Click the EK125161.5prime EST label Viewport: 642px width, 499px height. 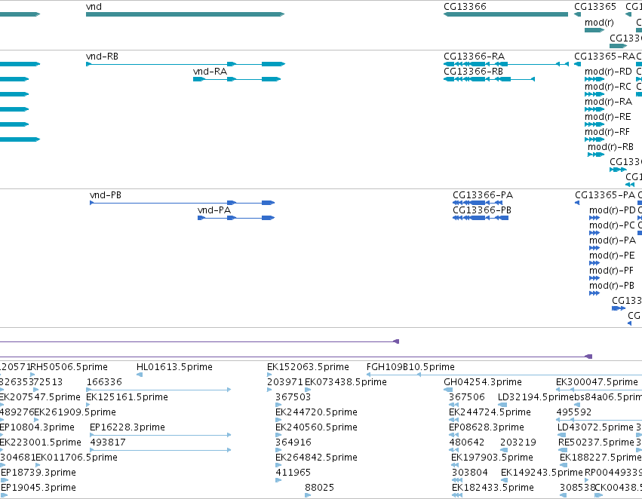(x=127, y=397)
